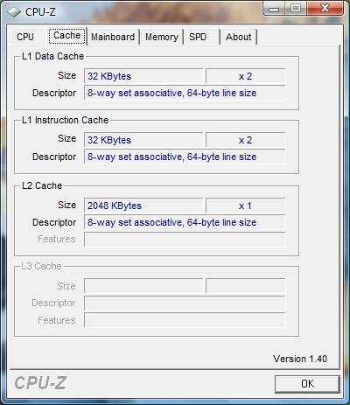Click the L2 Cache group label
350x405 pixels.
pos(42,185)
